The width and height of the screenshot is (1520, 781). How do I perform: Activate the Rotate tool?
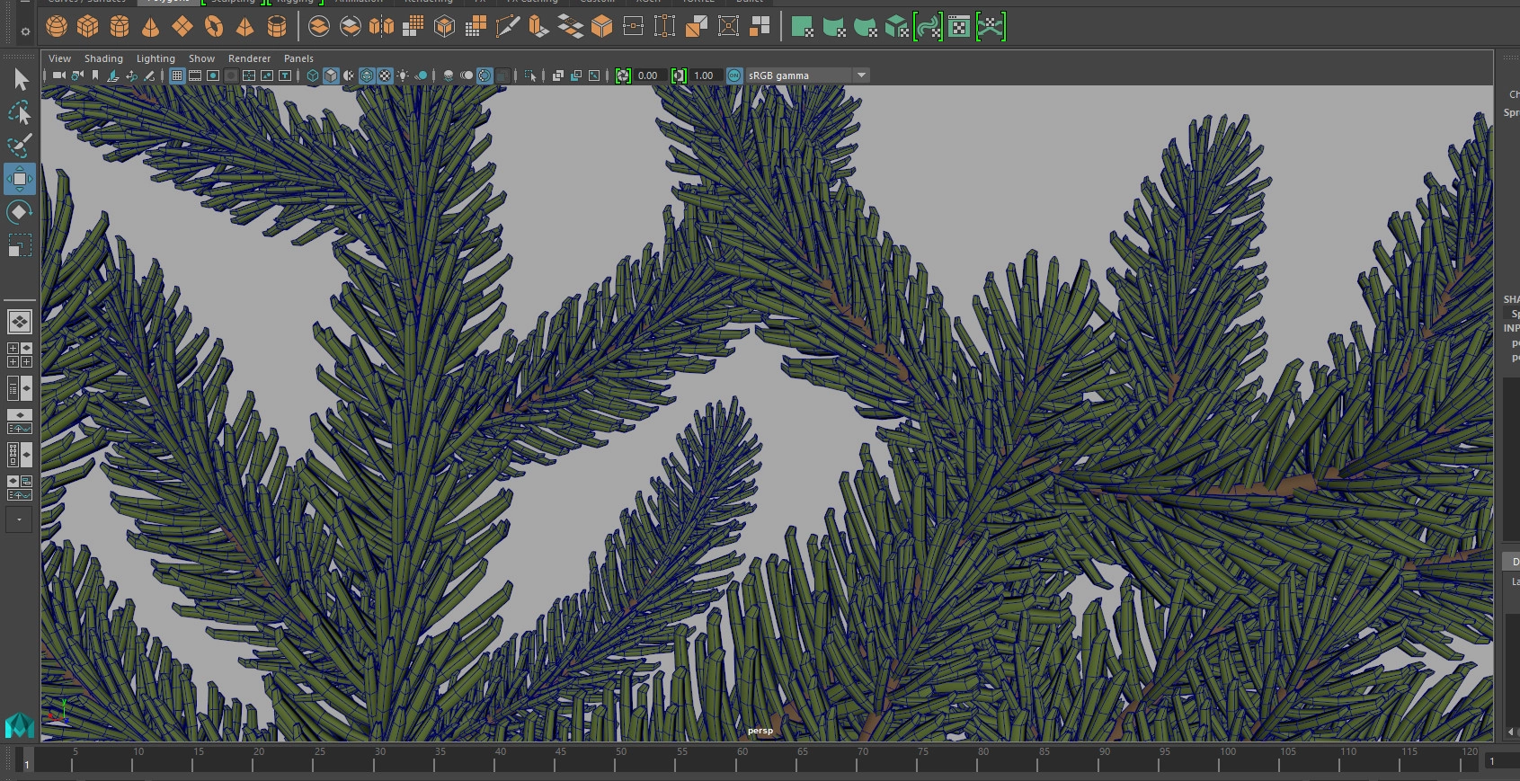19,212
